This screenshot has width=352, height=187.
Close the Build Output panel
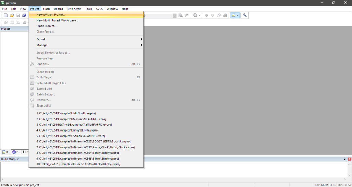coord(349,159)
